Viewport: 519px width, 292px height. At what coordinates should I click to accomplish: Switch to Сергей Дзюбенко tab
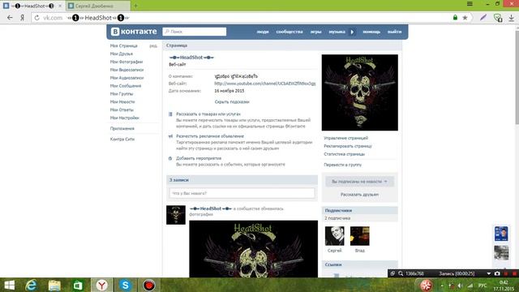(98, 6)
